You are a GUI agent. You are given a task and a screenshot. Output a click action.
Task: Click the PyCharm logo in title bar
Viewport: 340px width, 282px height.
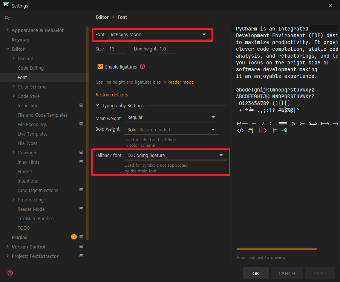coord(6,5)
